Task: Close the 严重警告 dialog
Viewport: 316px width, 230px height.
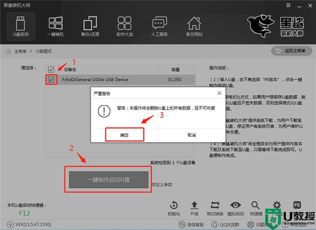Action: (x=220, y=93)
